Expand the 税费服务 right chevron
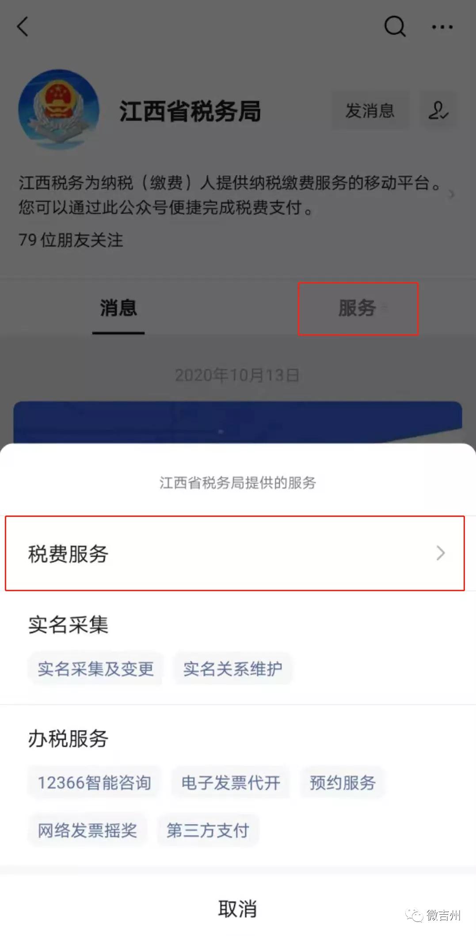 [441, 553]
